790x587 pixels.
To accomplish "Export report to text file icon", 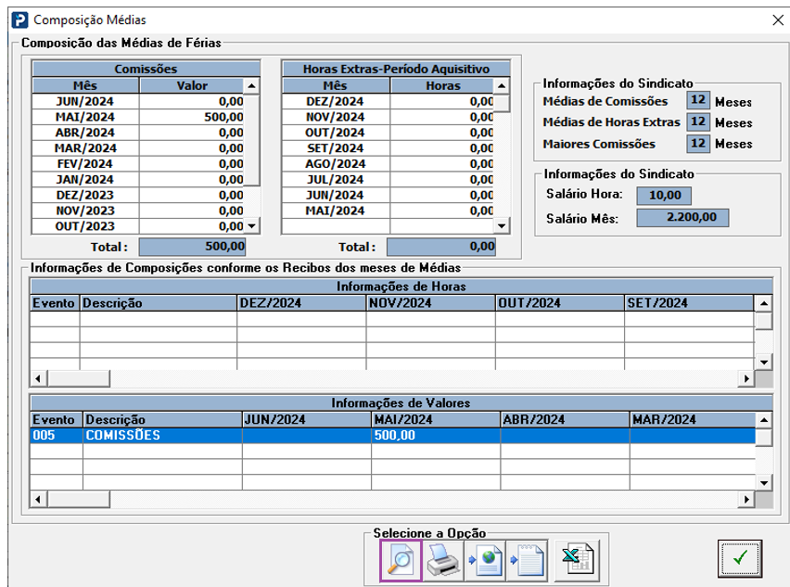I will point(527,560).
